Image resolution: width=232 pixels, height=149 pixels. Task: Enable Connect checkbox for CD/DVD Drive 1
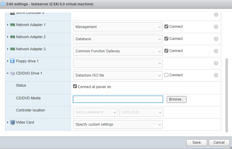[x=166, y=75]
